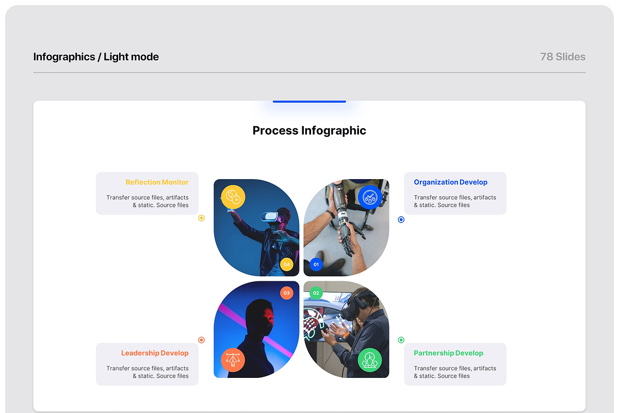Click the Organization Develop heading
The height and width of the screenshot is (413, 619).
(x=451, y=182)
